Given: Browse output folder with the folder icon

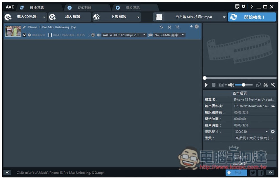Looking at the screenshot, I should coord(273,106).
